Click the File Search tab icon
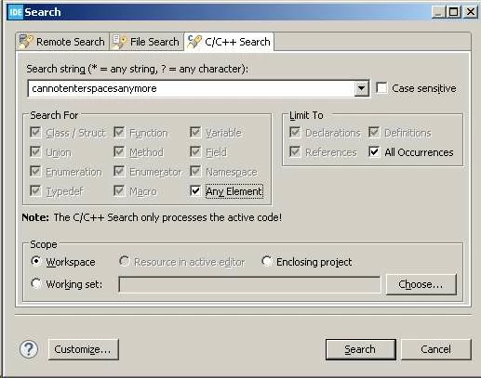481x378 pixels. (120, 42)
